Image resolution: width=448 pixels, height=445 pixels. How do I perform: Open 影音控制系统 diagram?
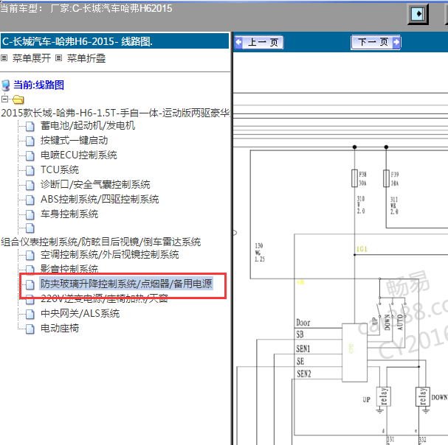click(x=69, y=269)
